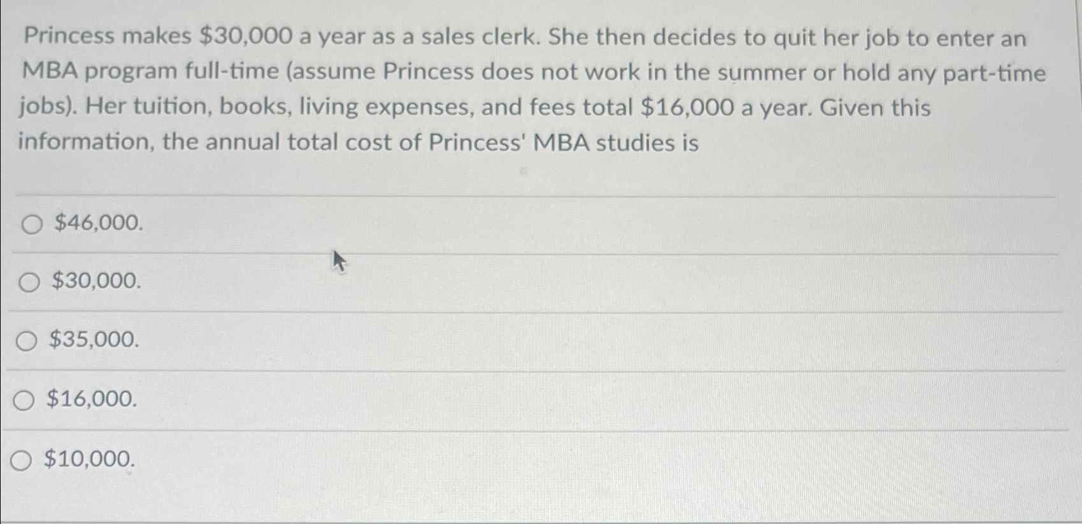1082x524 pixels.
Task: Click the row containing $35,000
Action: pos(446,341)
